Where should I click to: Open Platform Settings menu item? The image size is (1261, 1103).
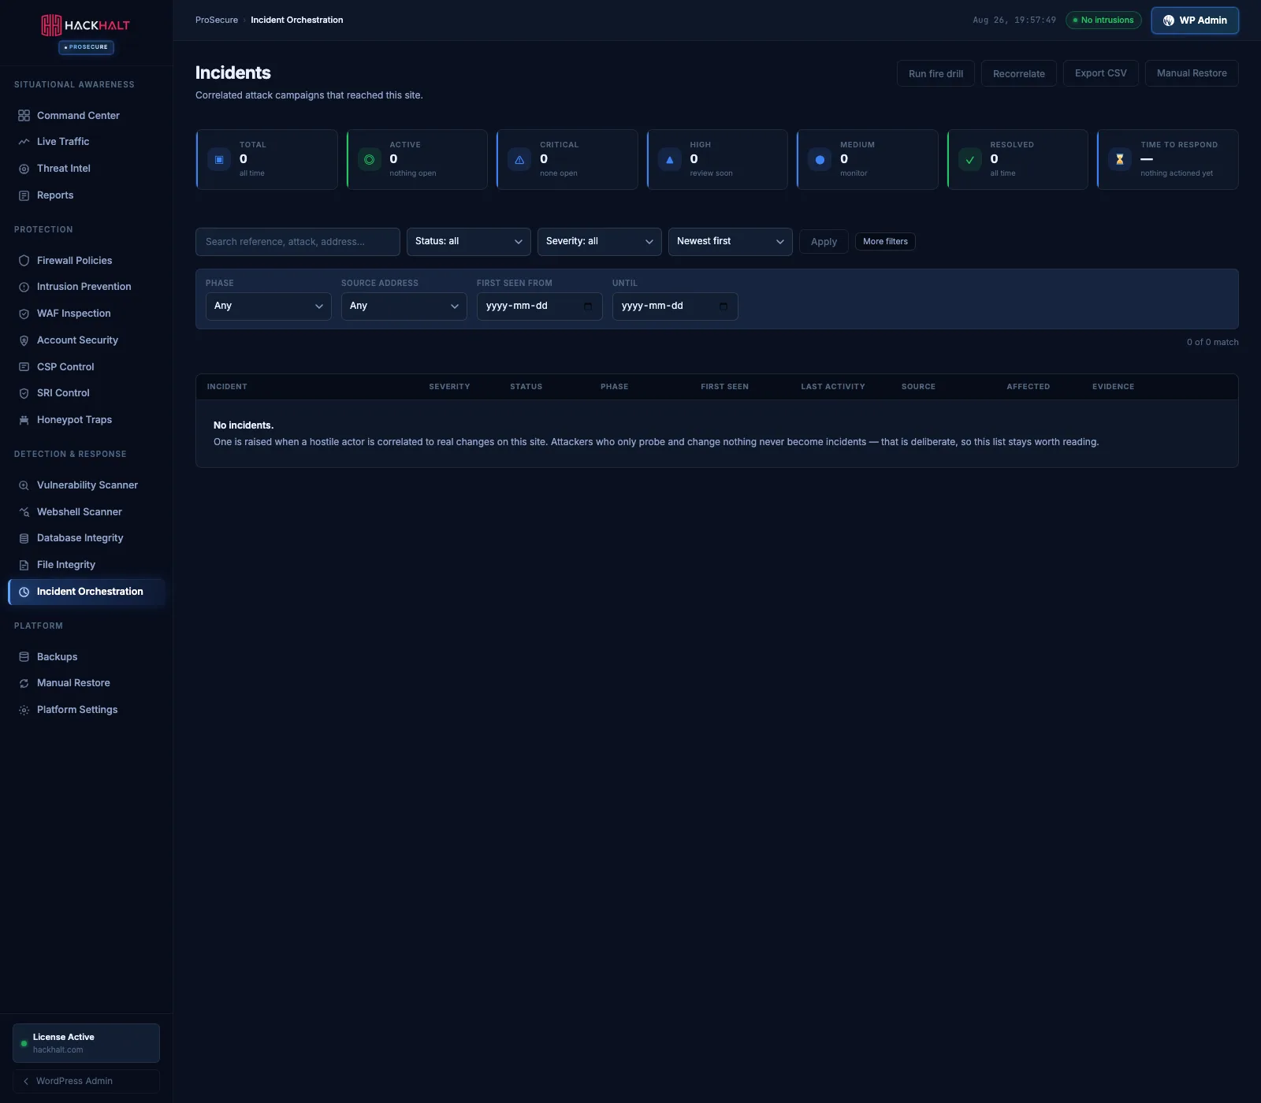pyautogui.click(x=87, y=710)
